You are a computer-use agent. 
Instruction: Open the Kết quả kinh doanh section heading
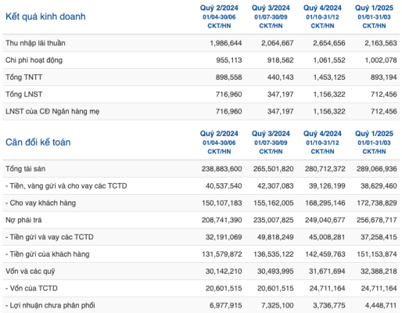coord(45,16)
